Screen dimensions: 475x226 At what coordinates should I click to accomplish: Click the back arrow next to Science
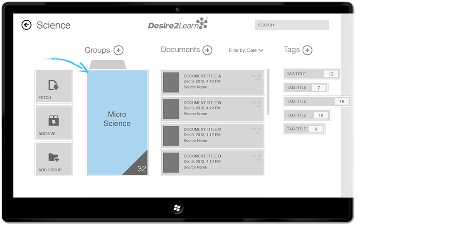point(26,25)
